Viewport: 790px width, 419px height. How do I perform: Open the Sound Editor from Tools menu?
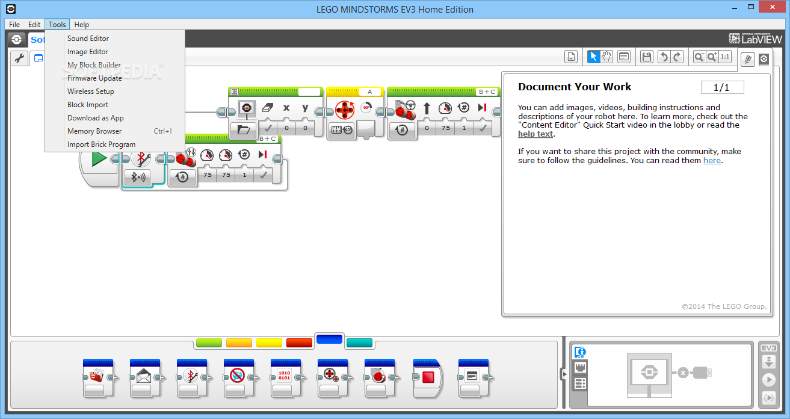click(114, 39)
